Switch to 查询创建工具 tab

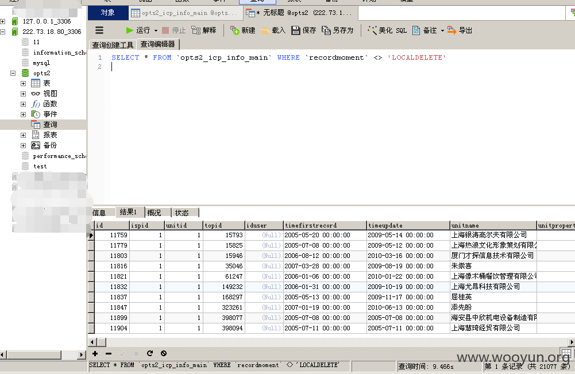113,45
